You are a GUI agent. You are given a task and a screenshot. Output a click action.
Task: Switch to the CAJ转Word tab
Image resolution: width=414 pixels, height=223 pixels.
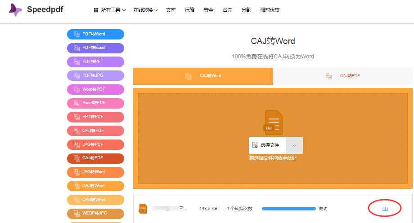tap(203, 76)
